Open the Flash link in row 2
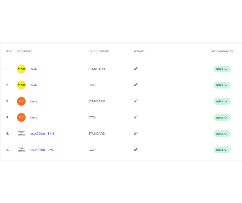Screen dimensions: 242x203 [x=33, y=85]
